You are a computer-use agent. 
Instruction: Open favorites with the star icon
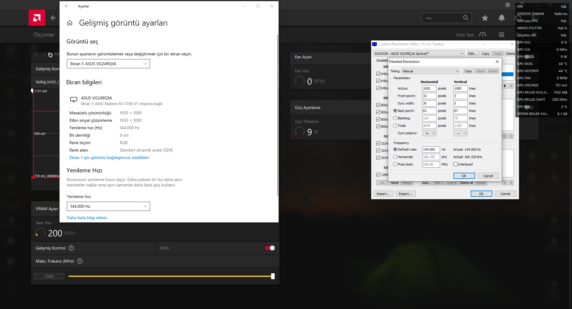(485, 18)
